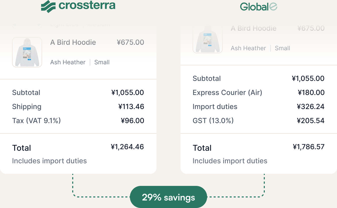Click the Crossterra striped logo icon
The image size is (337, 208).
[x=48, y=6]
